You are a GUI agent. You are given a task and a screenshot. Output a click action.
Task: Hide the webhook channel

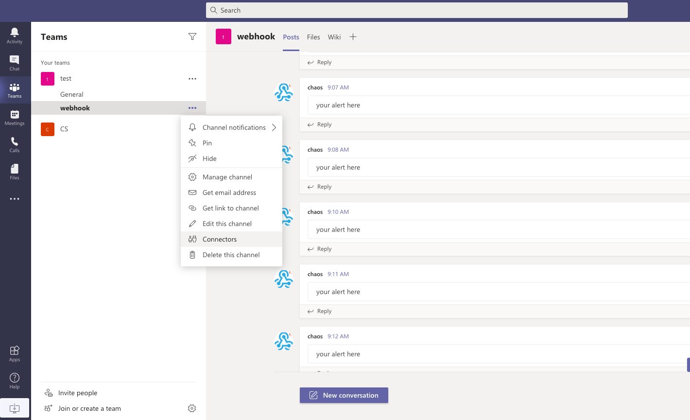[209, 158]
